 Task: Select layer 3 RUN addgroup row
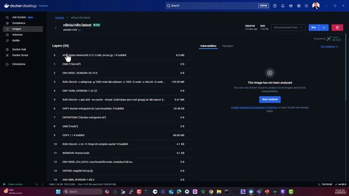122,82
